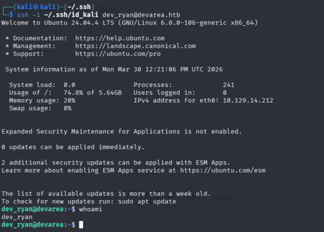Click the dev_ryan output line under whoami
This screenshot has height=232, width=324.
pyautogui.click(x=17, y=217)
